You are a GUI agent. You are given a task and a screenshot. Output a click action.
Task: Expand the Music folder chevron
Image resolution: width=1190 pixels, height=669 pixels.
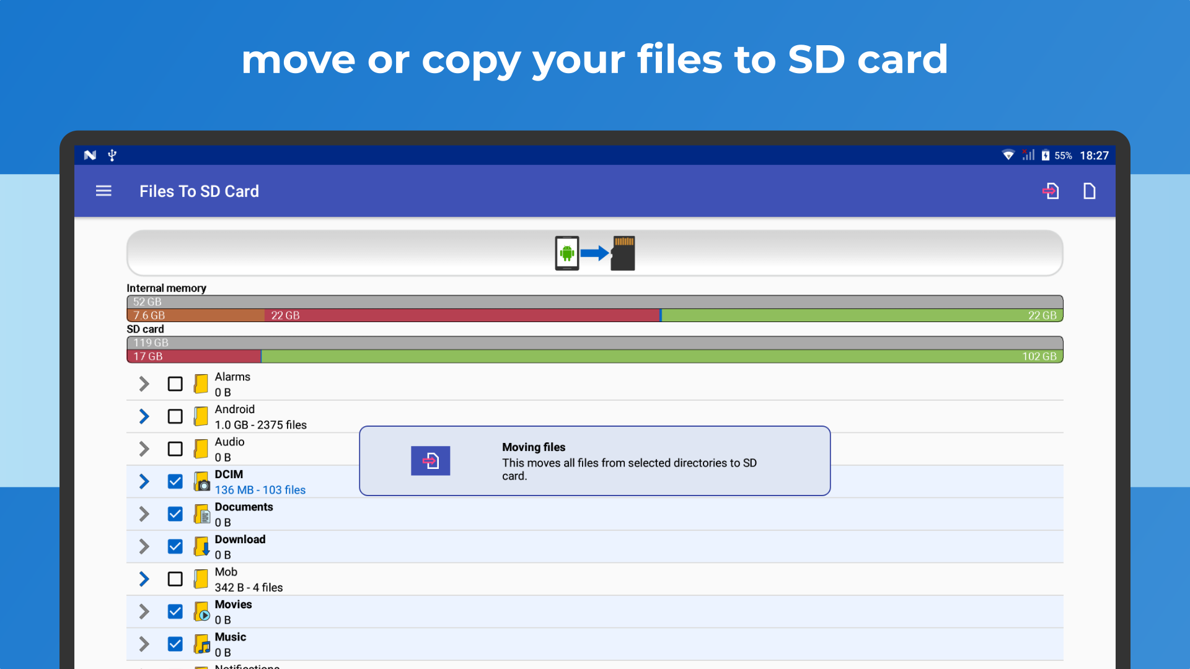pyautogui.click(x=144, y=644)
